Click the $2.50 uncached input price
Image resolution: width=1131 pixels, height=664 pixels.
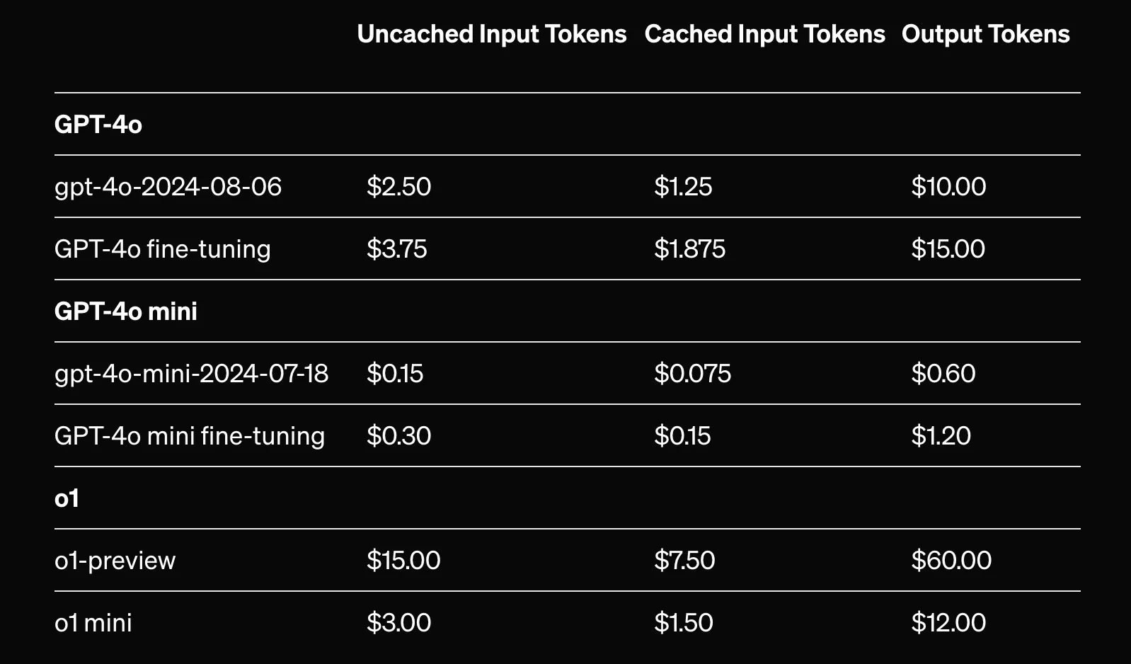(398, 187)
